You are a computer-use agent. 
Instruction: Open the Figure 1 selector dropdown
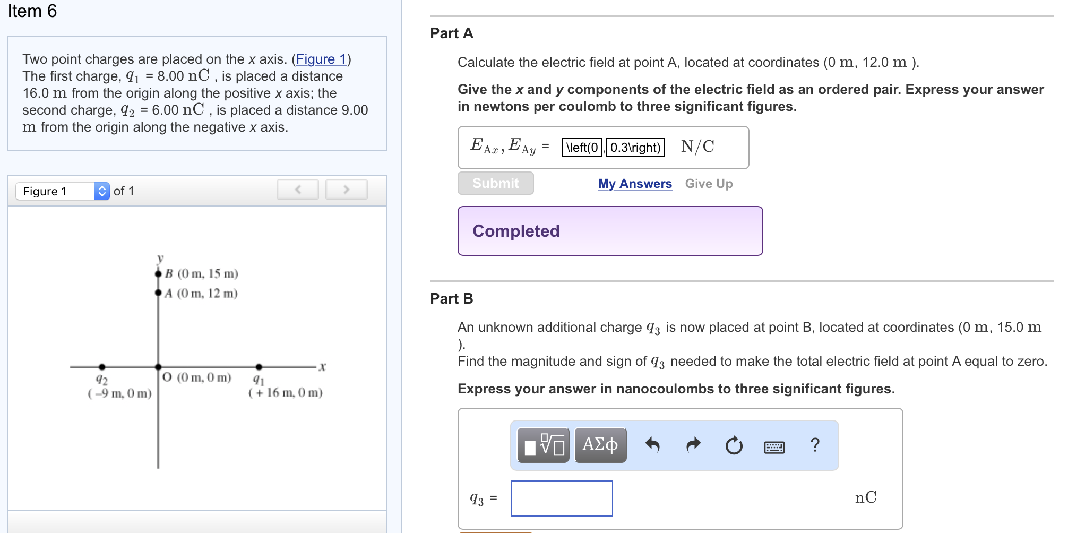pos(57,191)
